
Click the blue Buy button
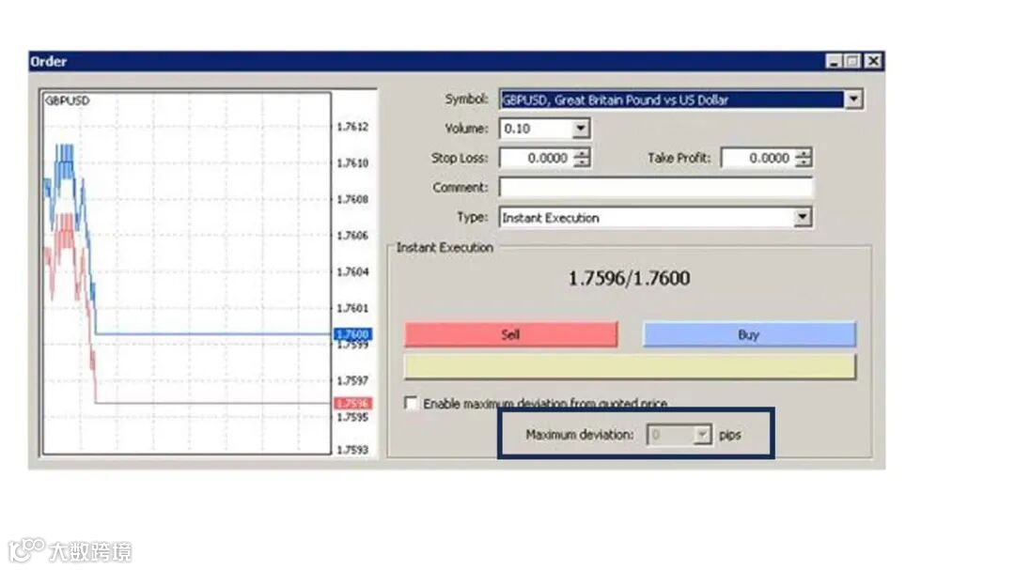coord(749,334)
